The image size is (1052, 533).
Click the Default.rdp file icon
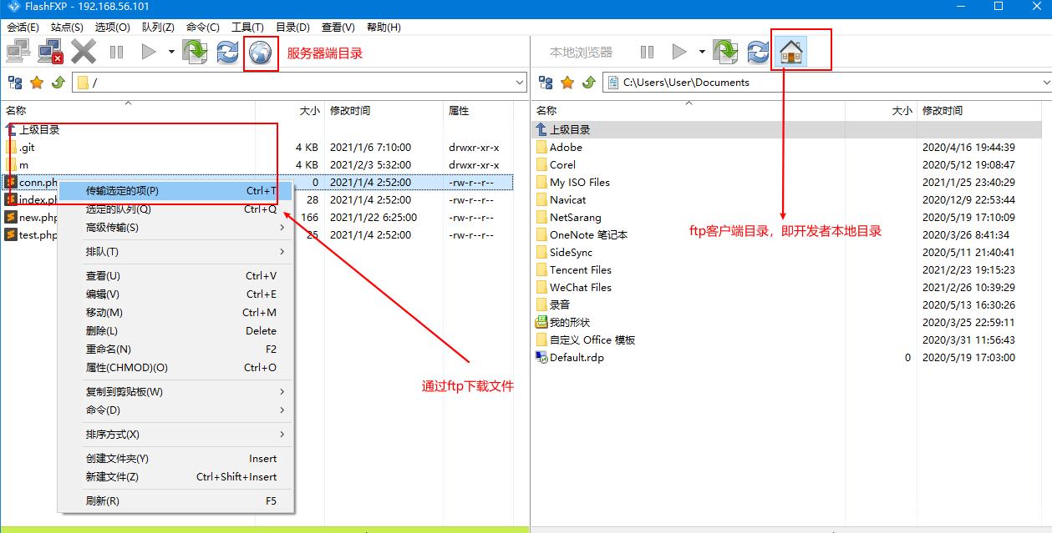[x=541, y=358]
